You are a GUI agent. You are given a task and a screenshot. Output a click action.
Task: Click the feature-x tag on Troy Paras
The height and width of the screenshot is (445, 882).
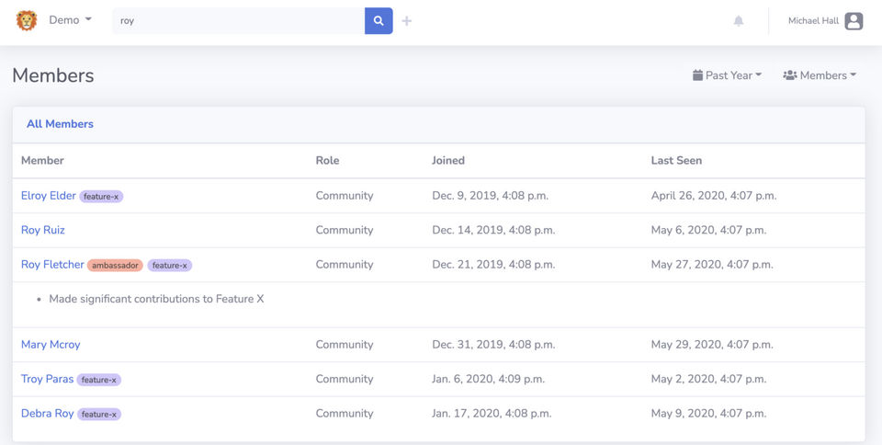point(99,380)
